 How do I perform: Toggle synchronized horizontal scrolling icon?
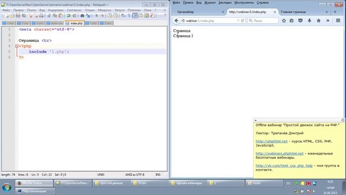[x=115, y=16]
